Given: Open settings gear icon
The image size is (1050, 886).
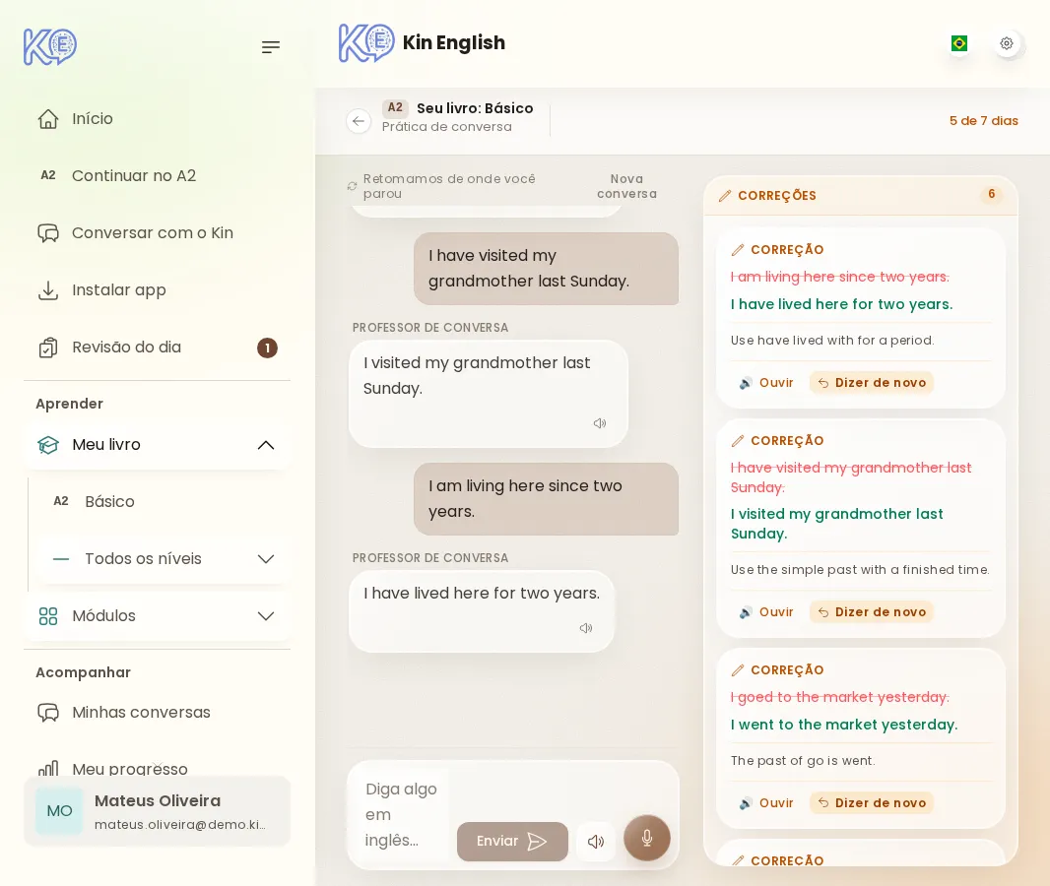Looking at the screenshot, I should tap(1007, 43).
